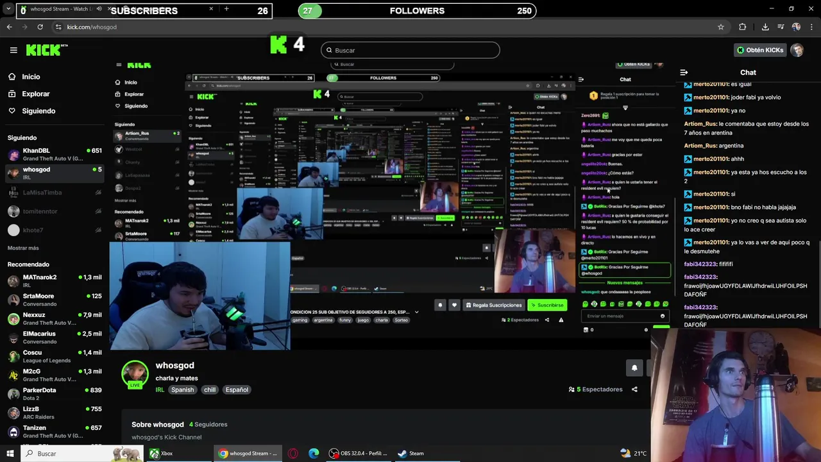
Task: Open recommended channel M2cG
Action: (x=55, y=375)
